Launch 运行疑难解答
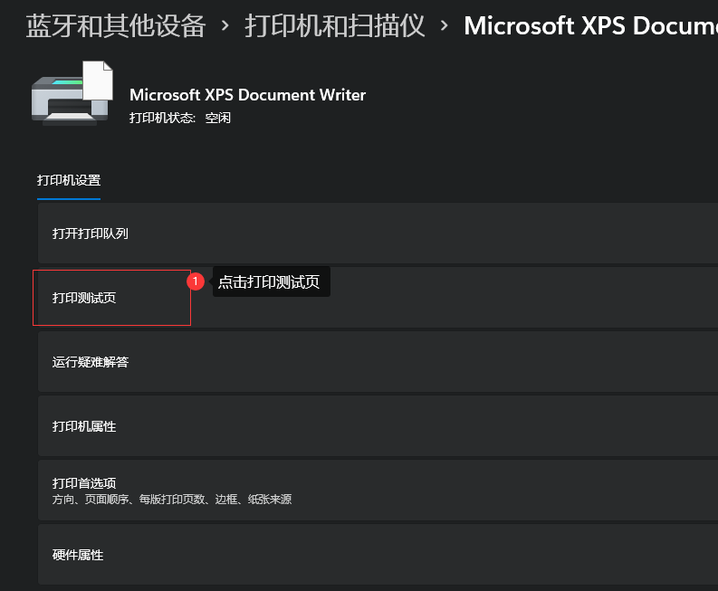The image size is (718, 591). coord(91,362)
